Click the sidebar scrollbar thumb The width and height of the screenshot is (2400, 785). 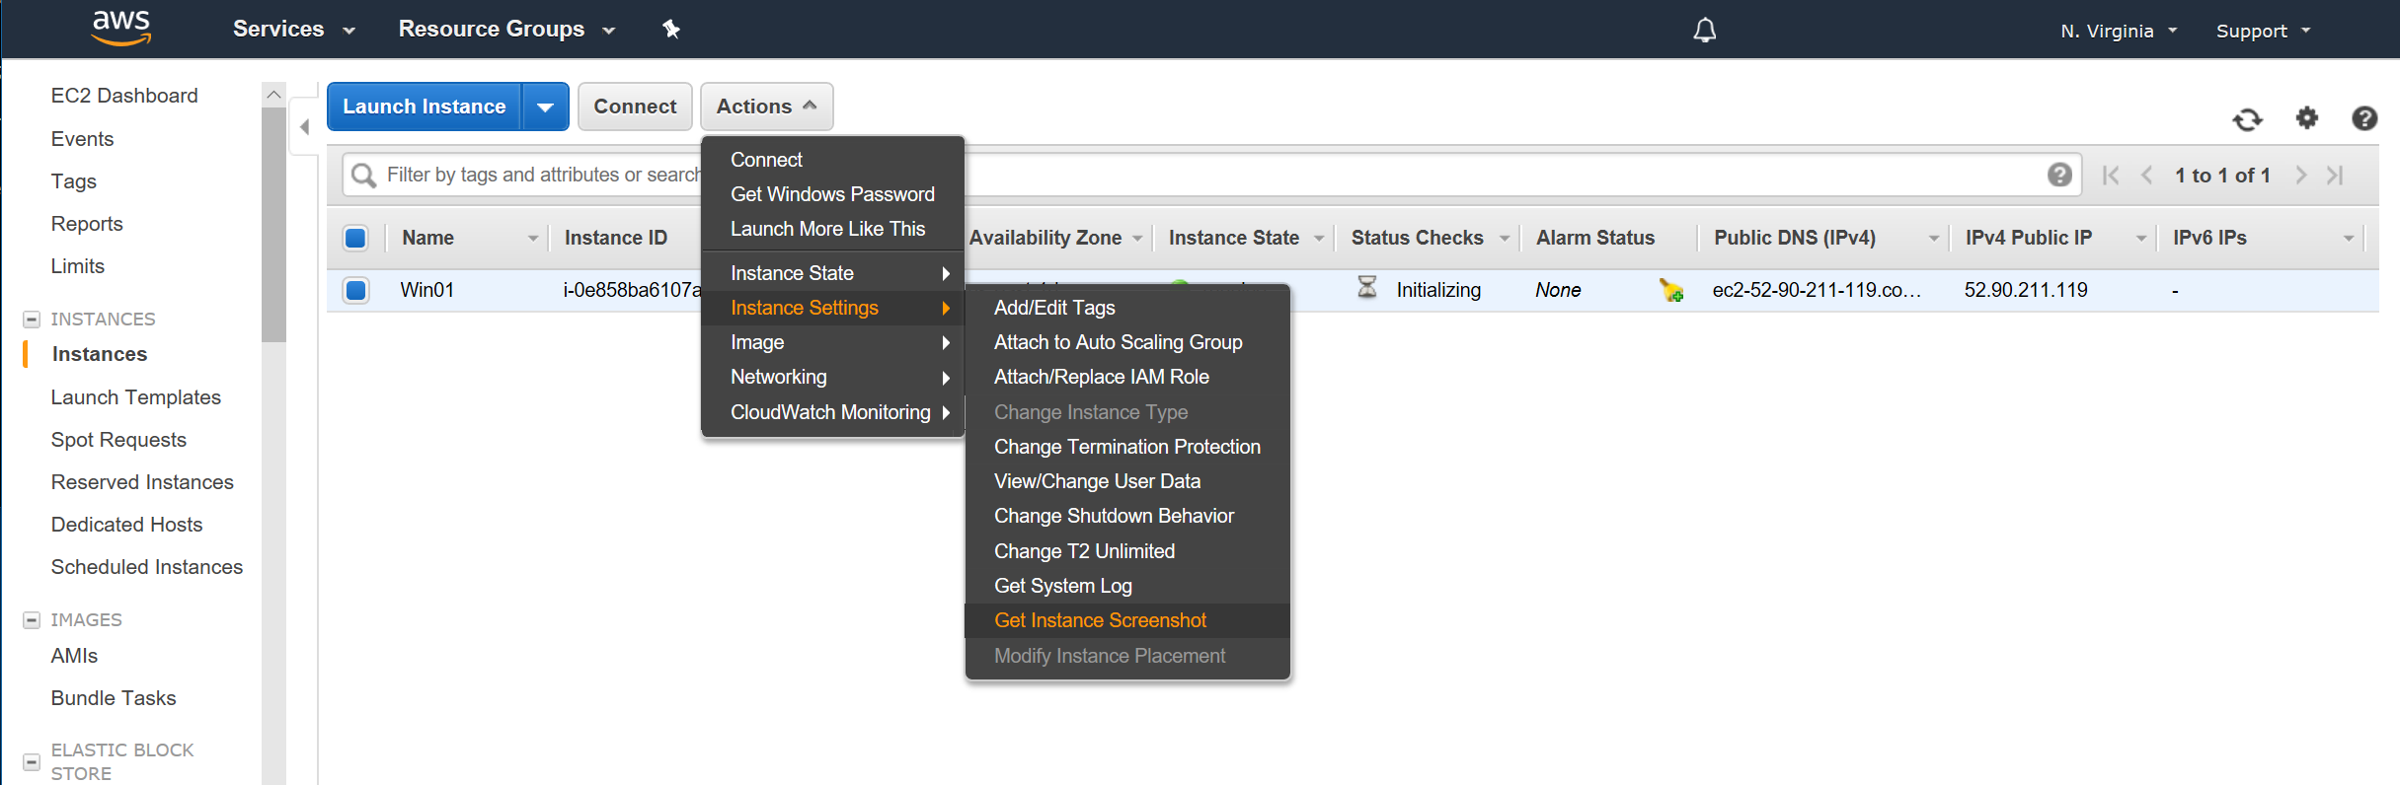pos(273,225)
